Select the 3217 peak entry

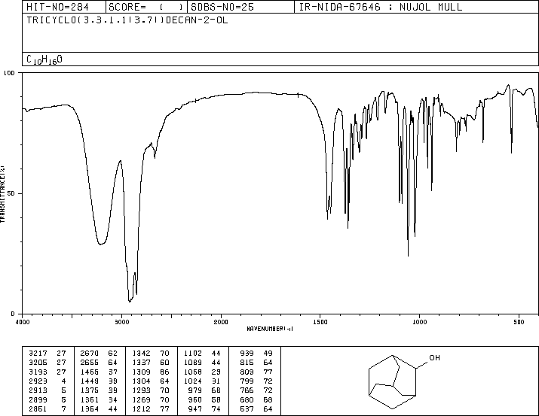point(47,354)
